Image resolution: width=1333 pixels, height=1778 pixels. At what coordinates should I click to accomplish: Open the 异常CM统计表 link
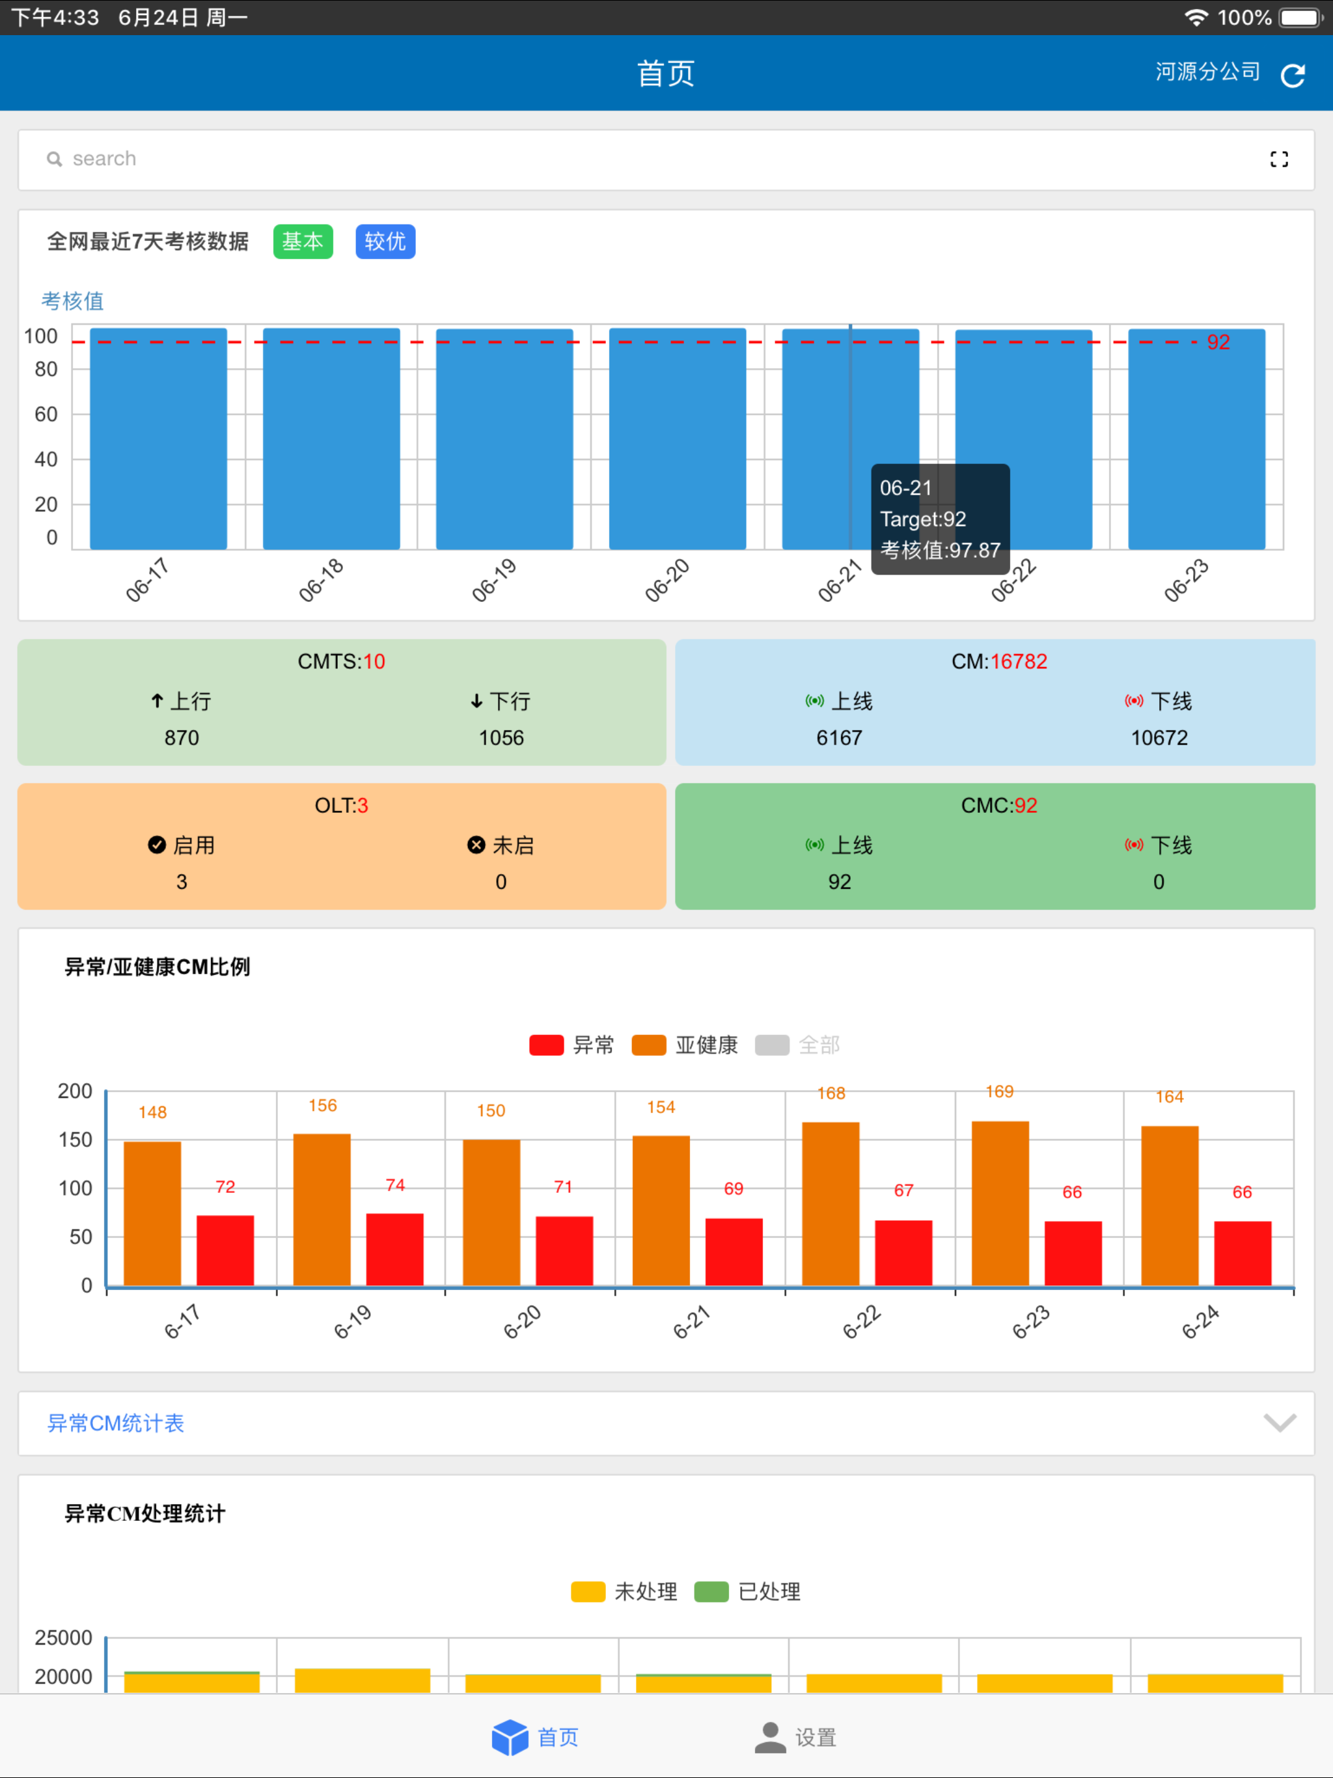pyautogui.click(x=116, y=1423)
